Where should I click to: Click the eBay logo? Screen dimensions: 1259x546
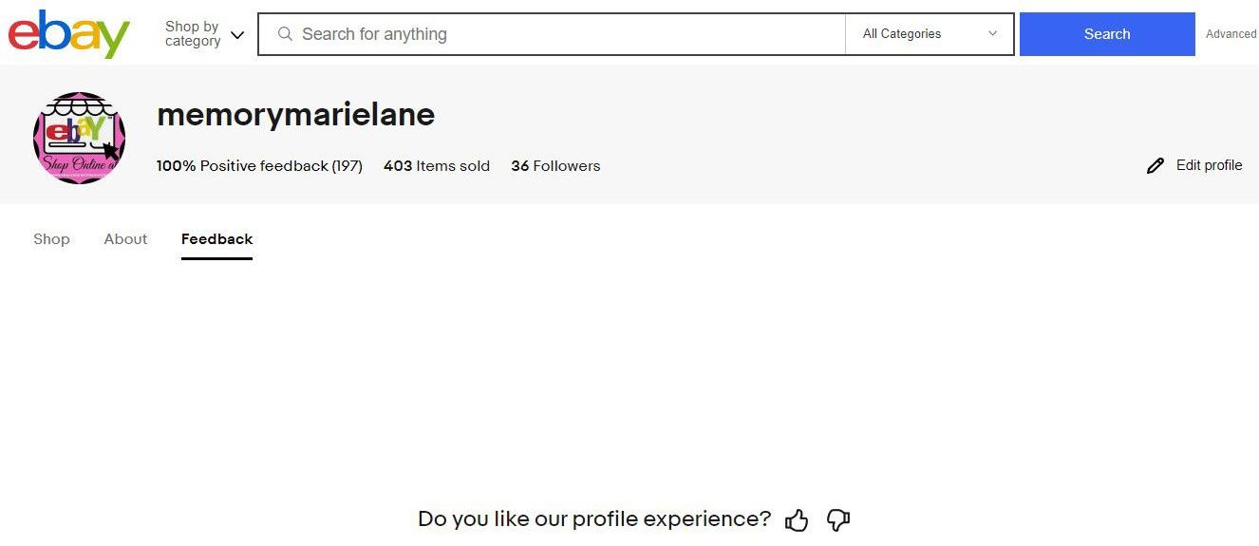click(x=68, y=34)
